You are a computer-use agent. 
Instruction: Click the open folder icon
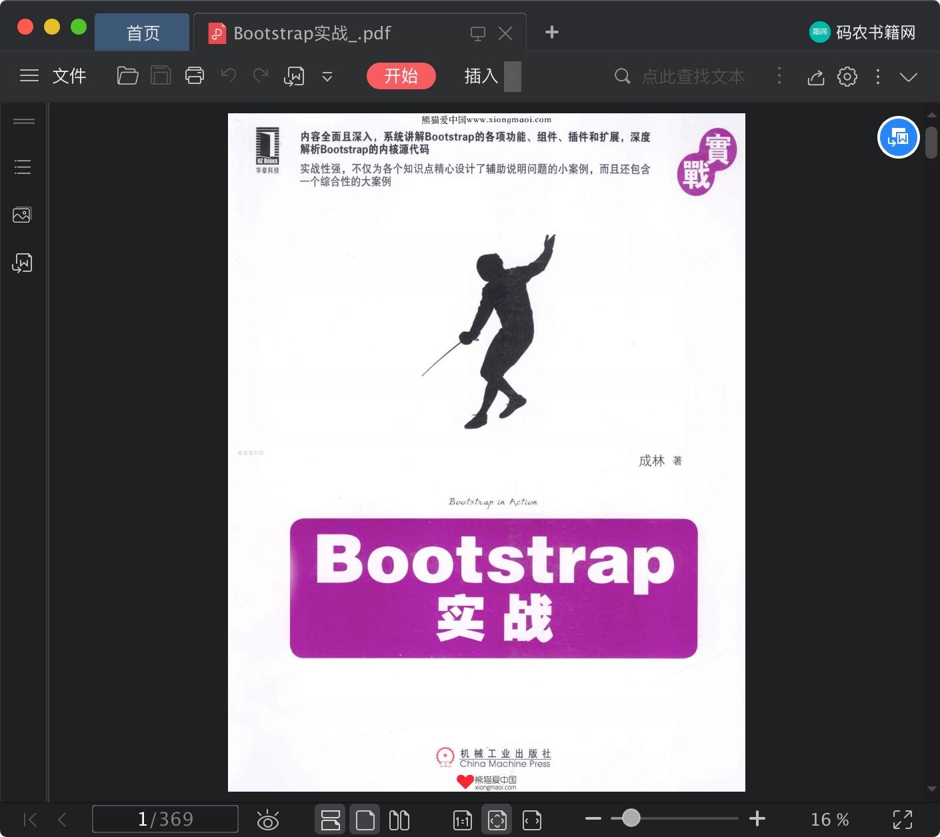(x=127, y=76)
